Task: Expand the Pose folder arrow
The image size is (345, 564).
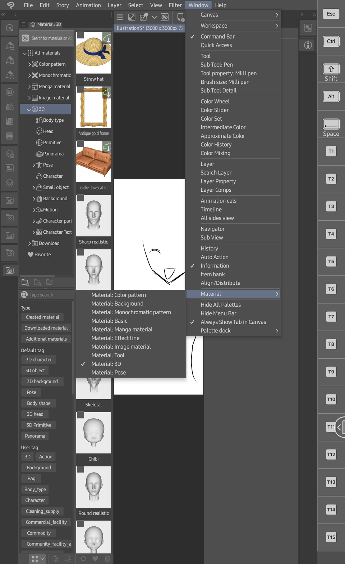Action: [34, 165]
